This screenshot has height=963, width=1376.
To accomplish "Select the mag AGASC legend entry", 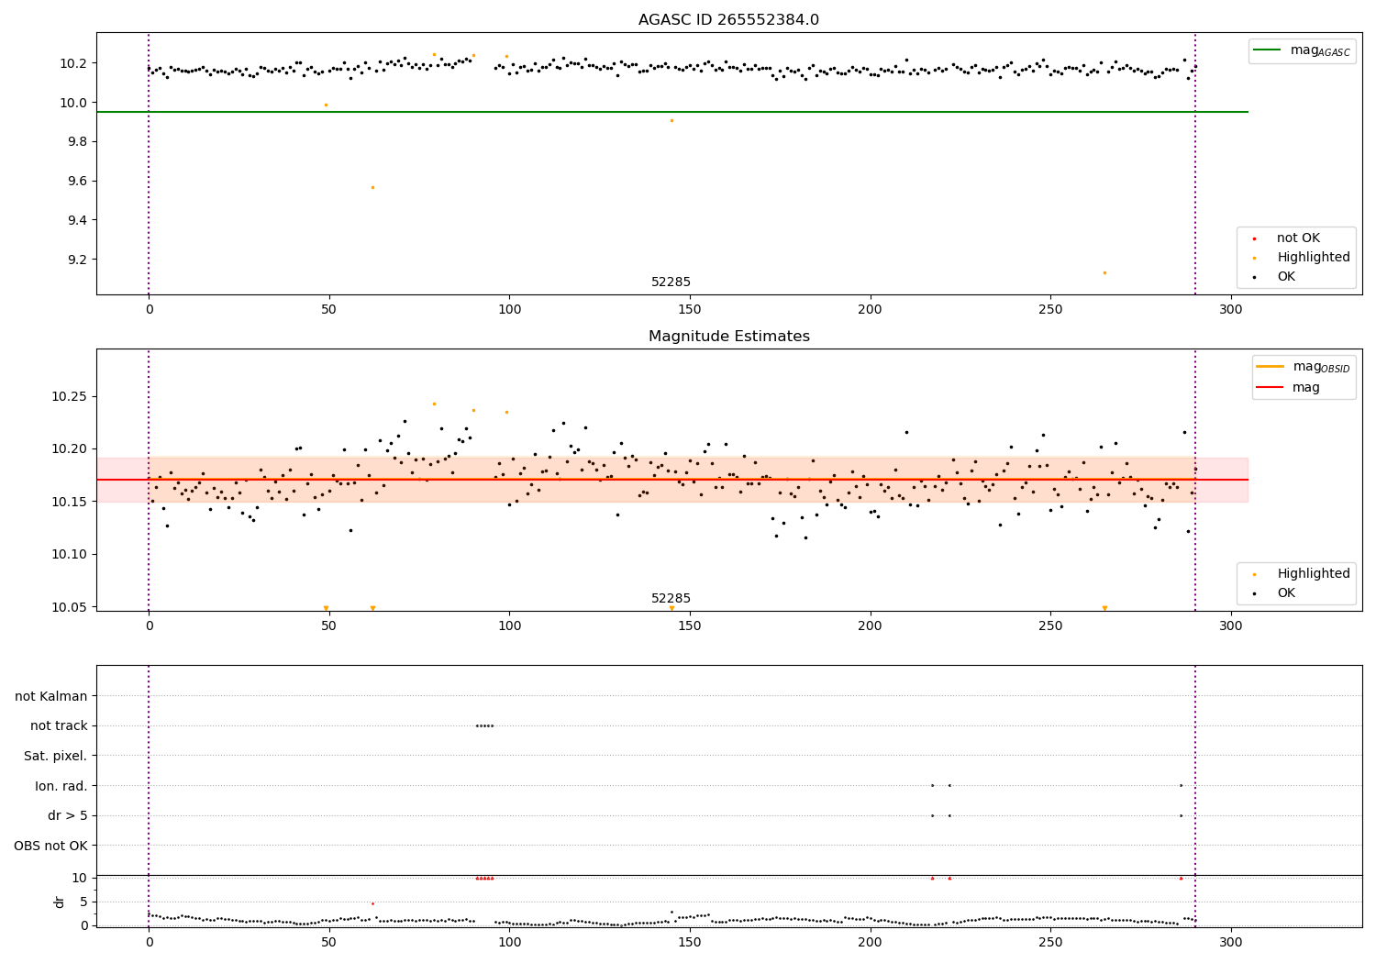I will coord(1302,51).
